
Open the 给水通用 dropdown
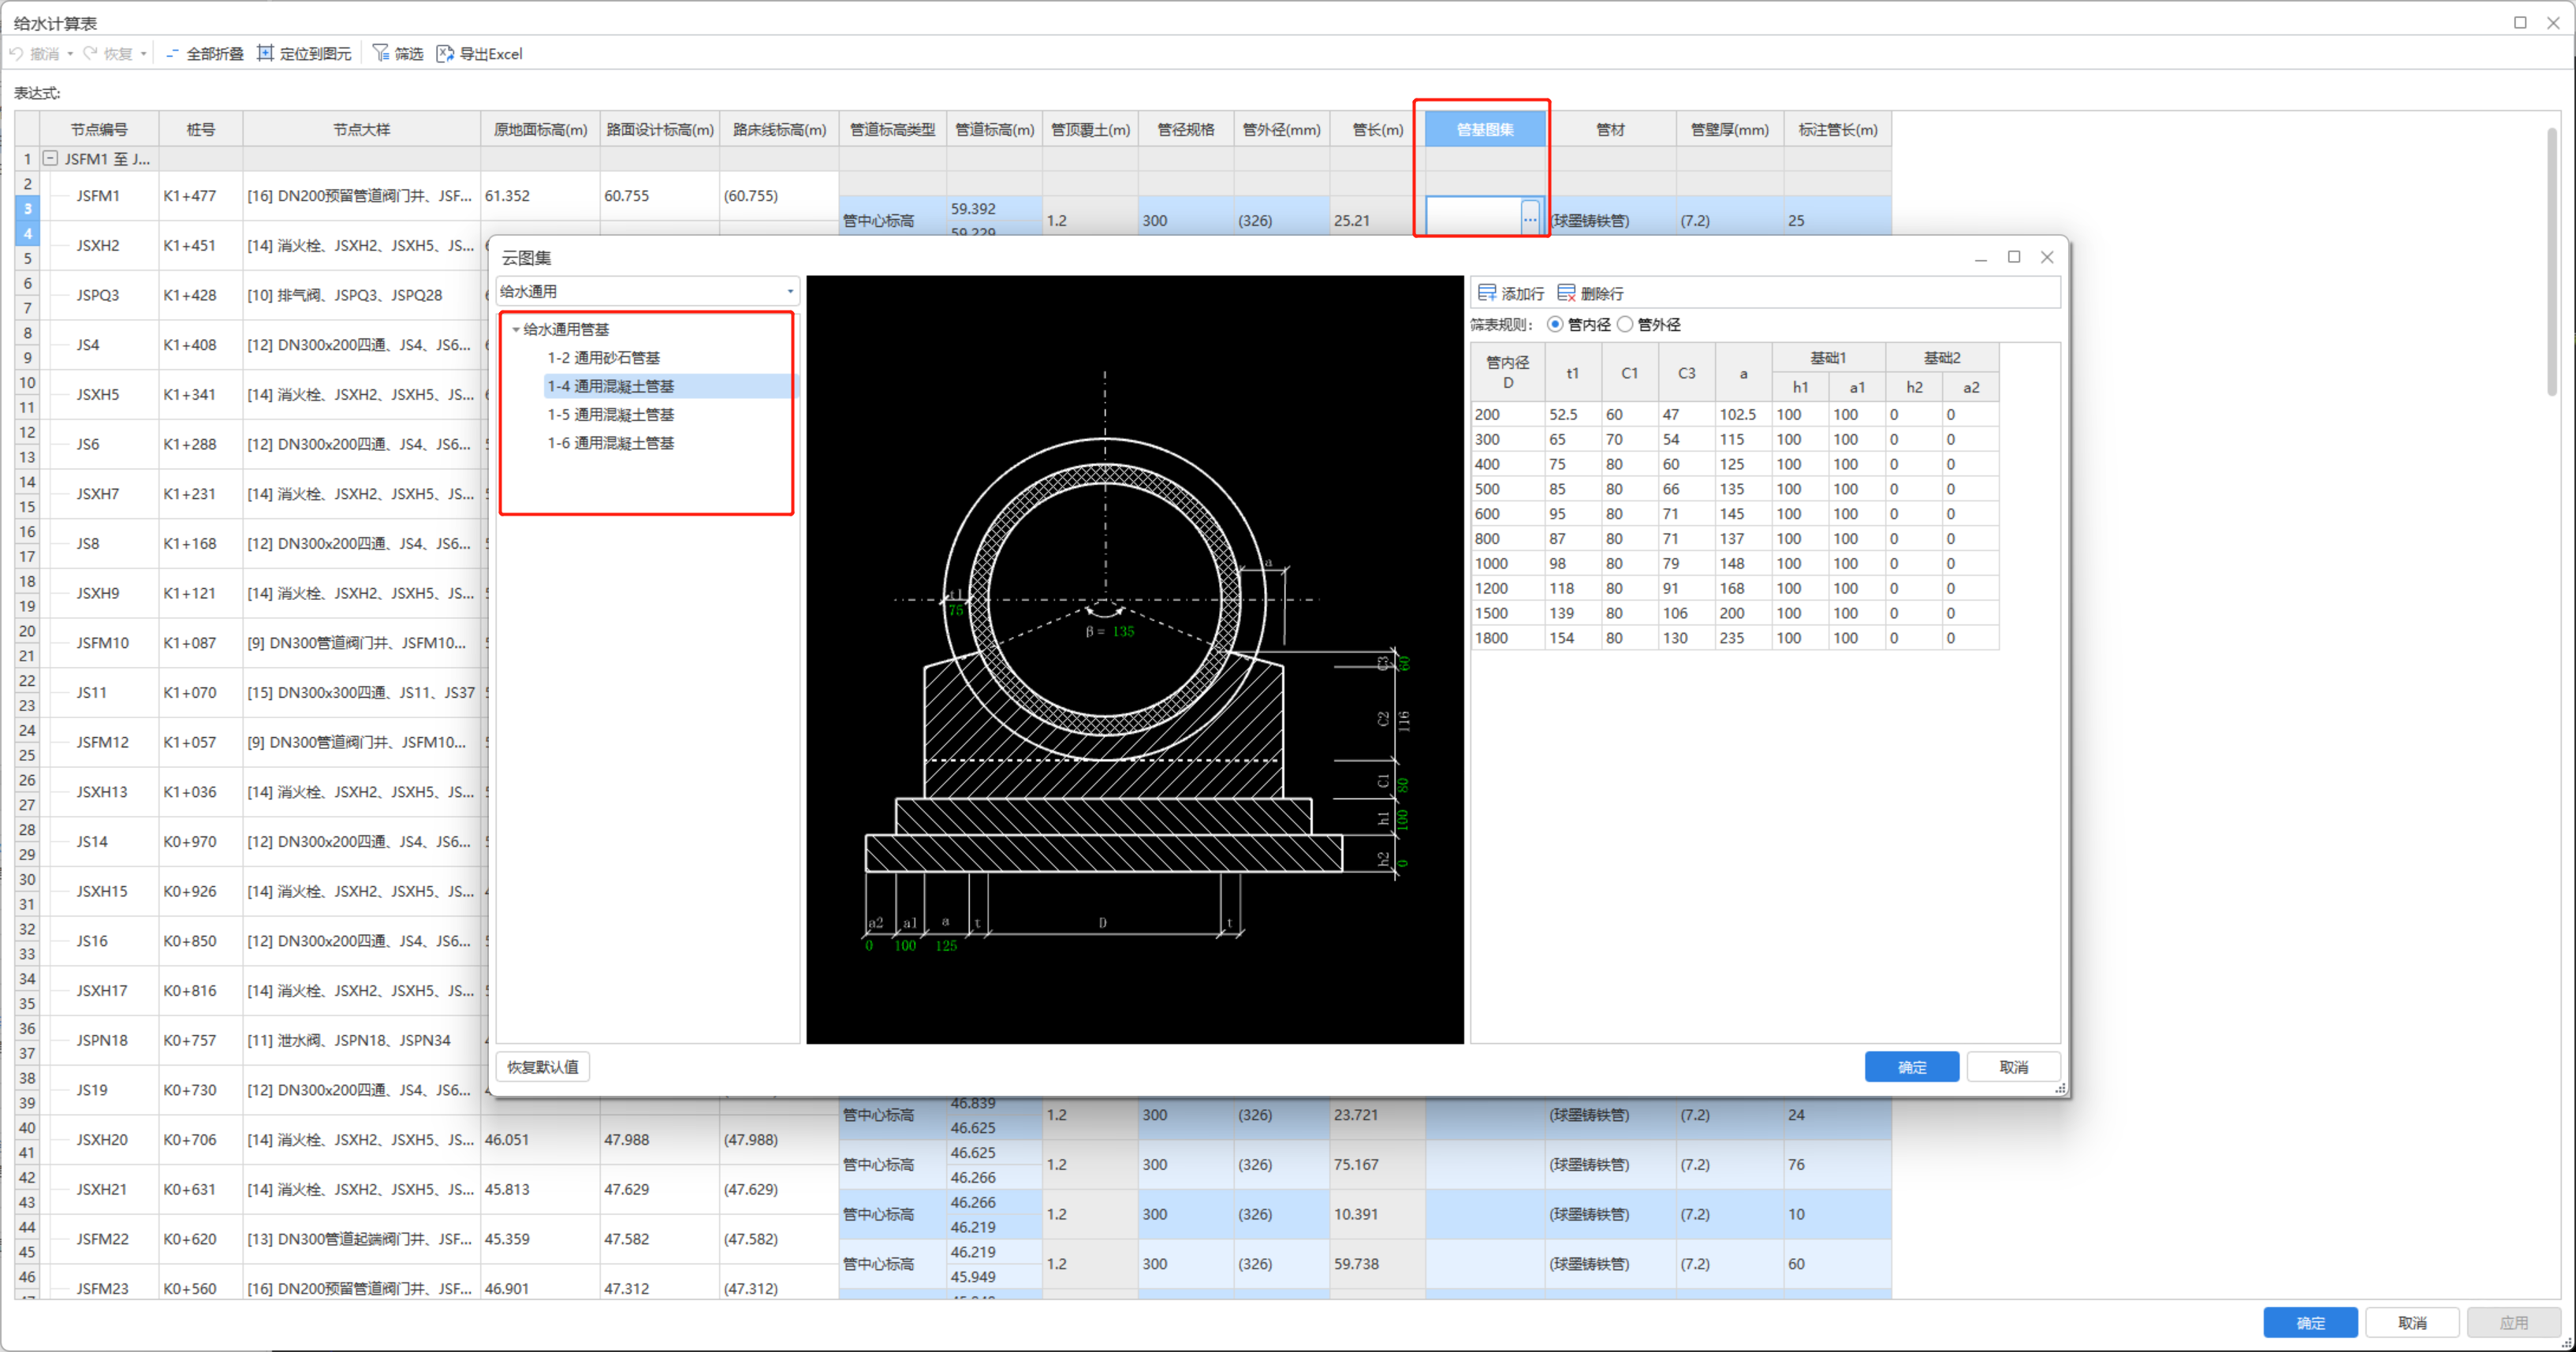(x=789, y=292)
